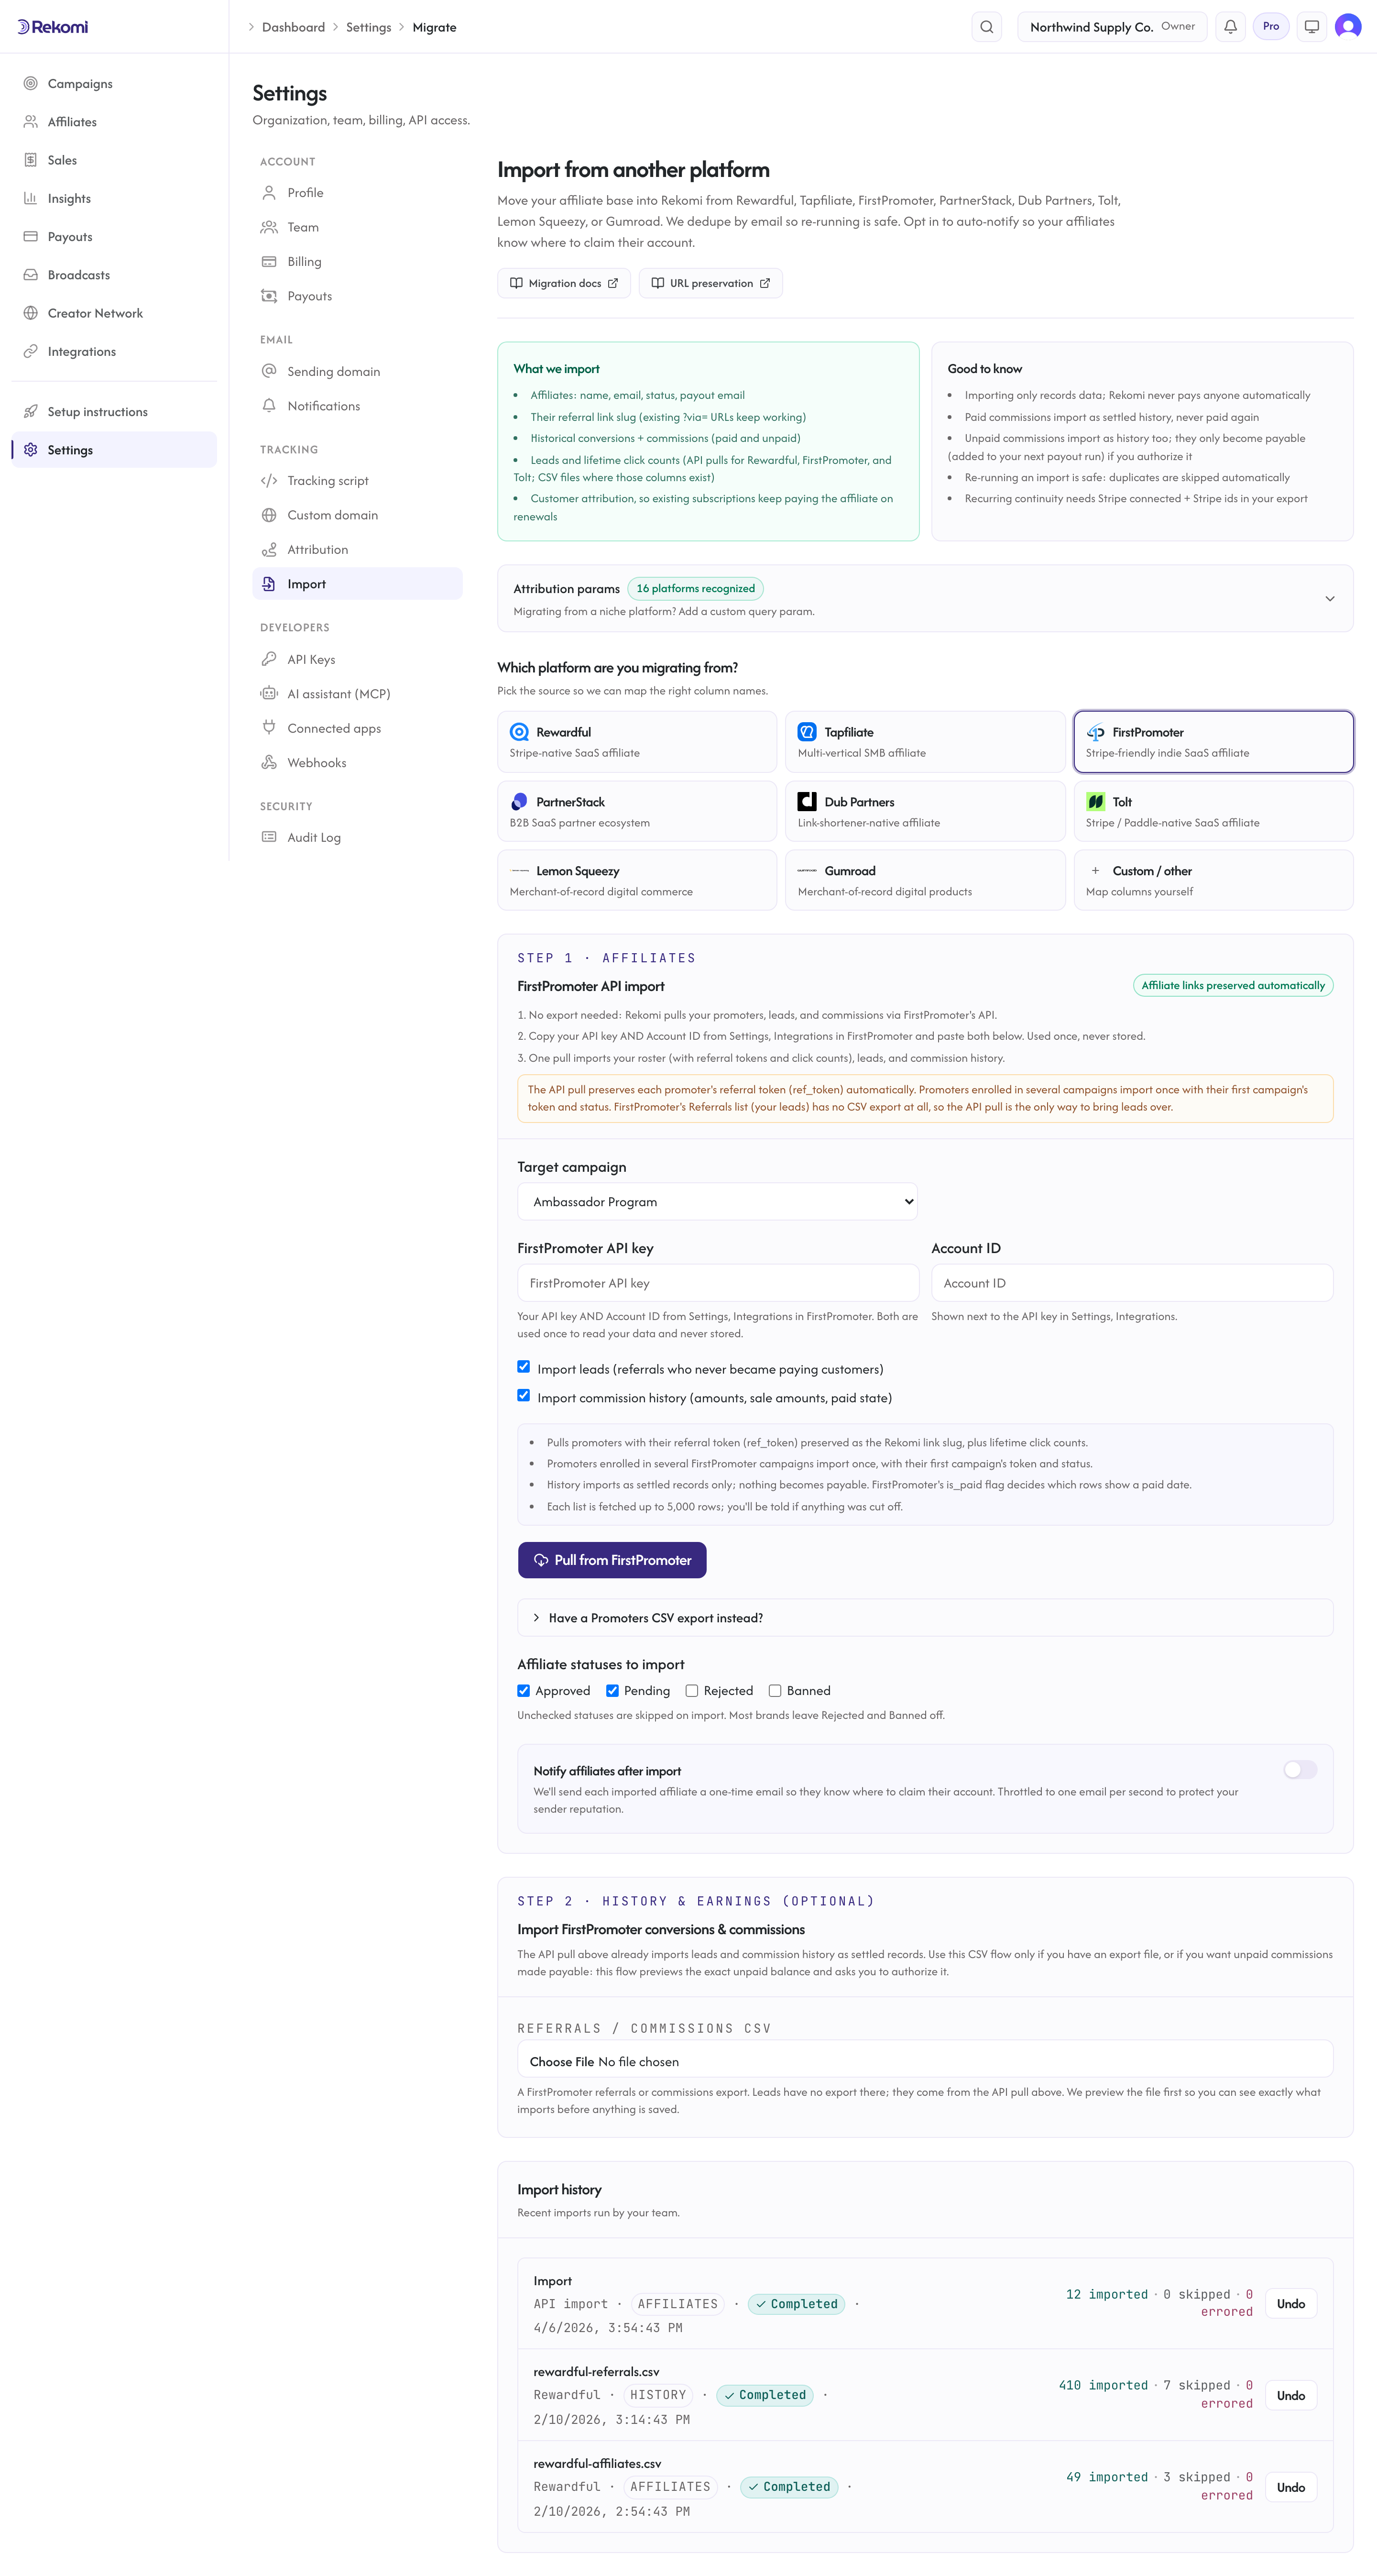Click Dashboard breadcrumb link
Image resolution: width=1377 pixels, height=2576 pixels.
pos(293,27)
